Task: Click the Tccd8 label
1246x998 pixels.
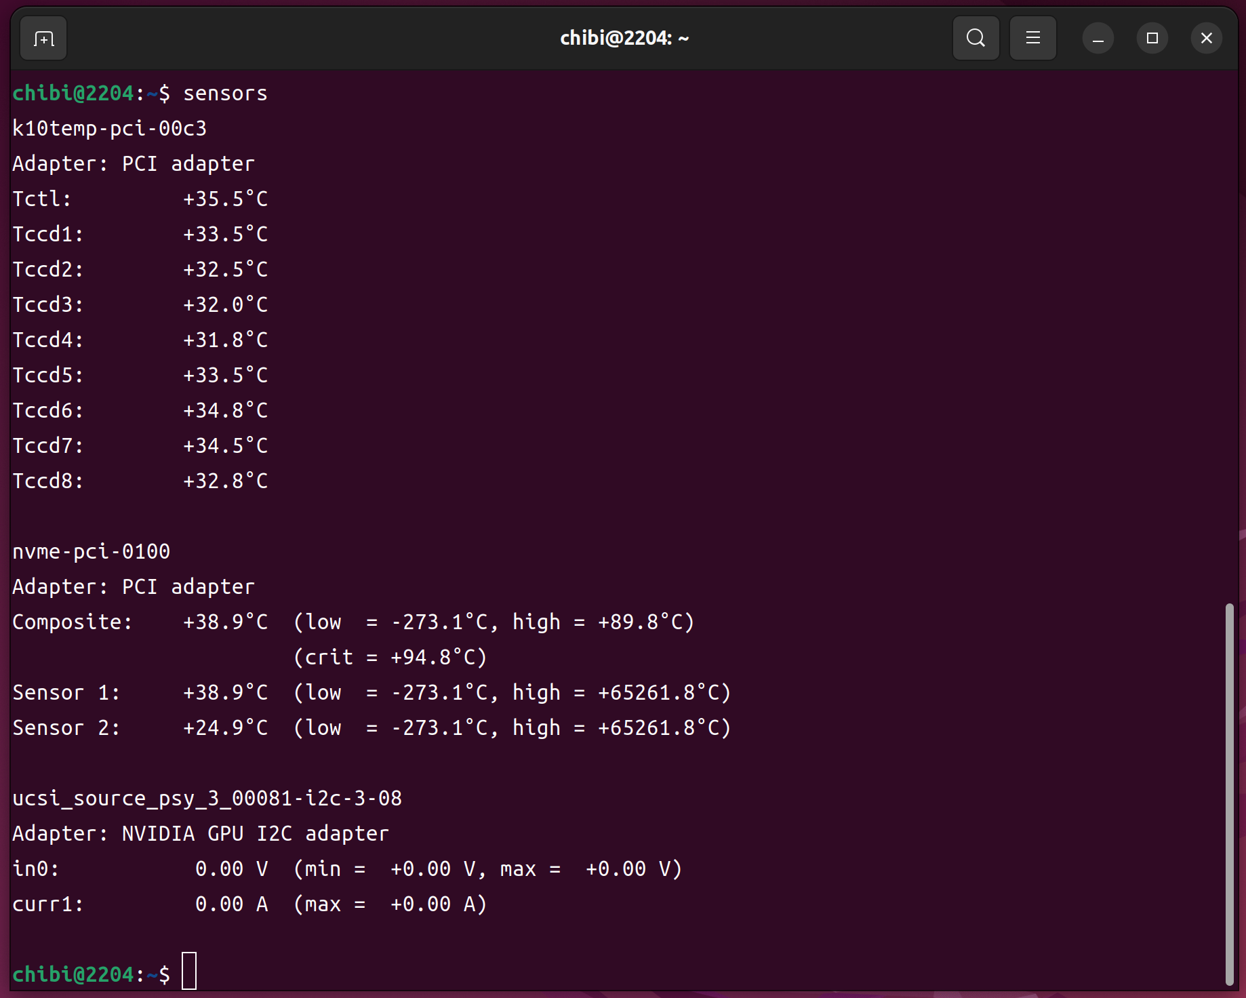Action: click(47, 481)
